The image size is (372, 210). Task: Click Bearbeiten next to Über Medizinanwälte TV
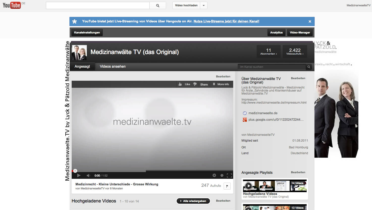coord(298,78)
